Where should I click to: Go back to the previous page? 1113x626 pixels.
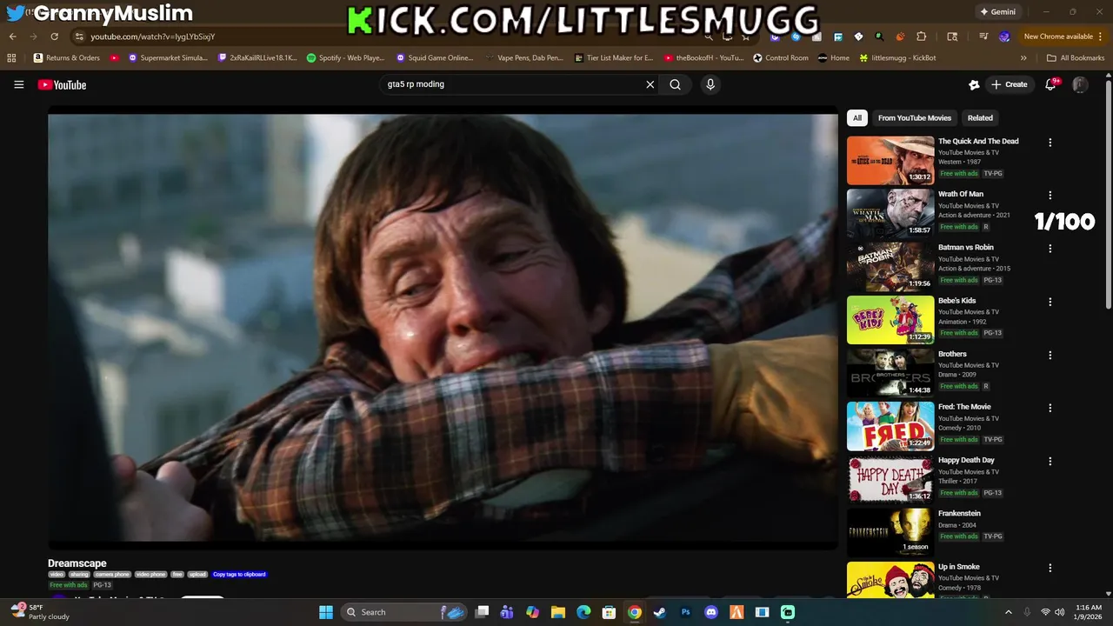12,37
